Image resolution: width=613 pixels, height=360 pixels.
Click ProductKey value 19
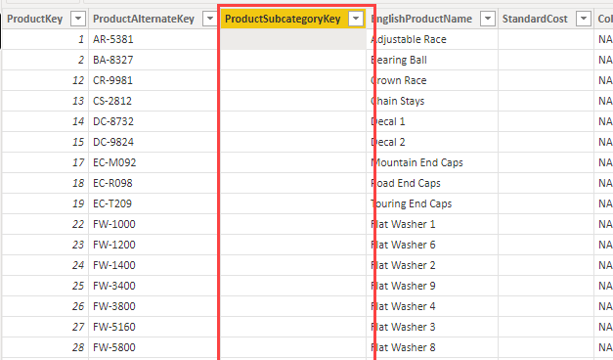click(x=45, y=203)
